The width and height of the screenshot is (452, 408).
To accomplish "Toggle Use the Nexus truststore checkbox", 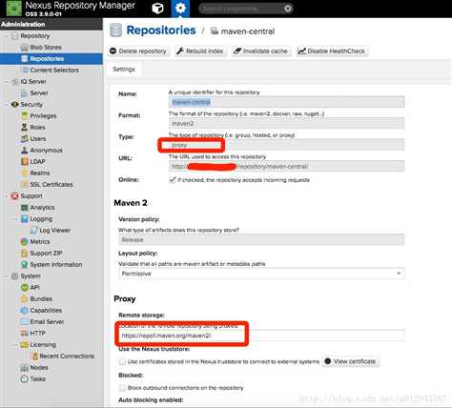I will (122, 361).
